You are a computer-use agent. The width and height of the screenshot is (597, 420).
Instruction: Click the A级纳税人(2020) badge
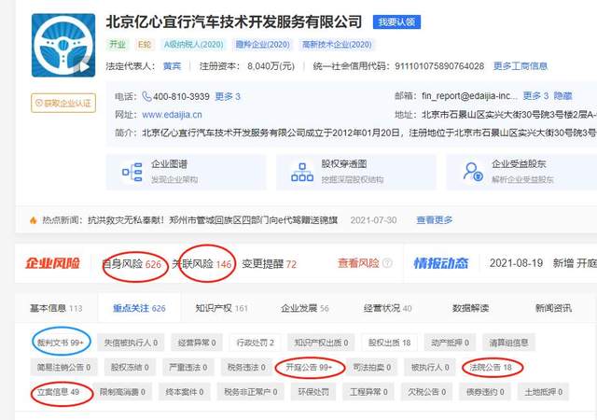click(x=193, y=45)
